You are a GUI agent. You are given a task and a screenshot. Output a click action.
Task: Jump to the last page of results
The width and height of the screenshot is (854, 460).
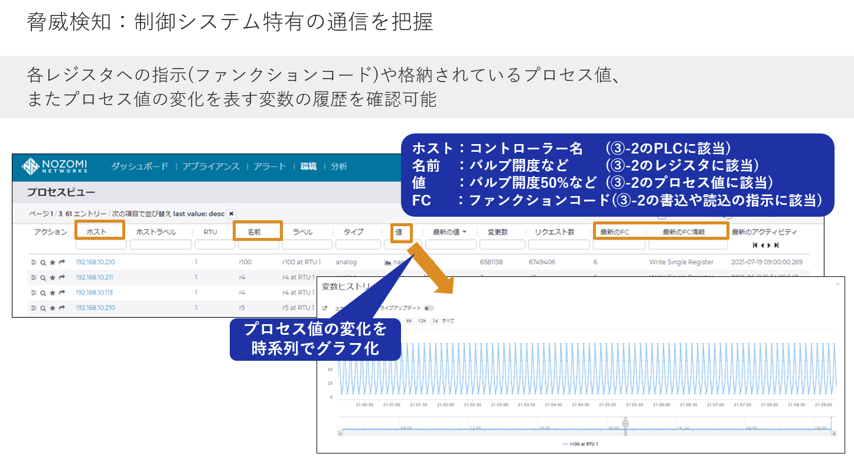tap(777, 245)
